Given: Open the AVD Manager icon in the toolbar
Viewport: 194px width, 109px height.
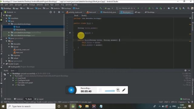Looking at the screenshot, I should pos(180,8).
